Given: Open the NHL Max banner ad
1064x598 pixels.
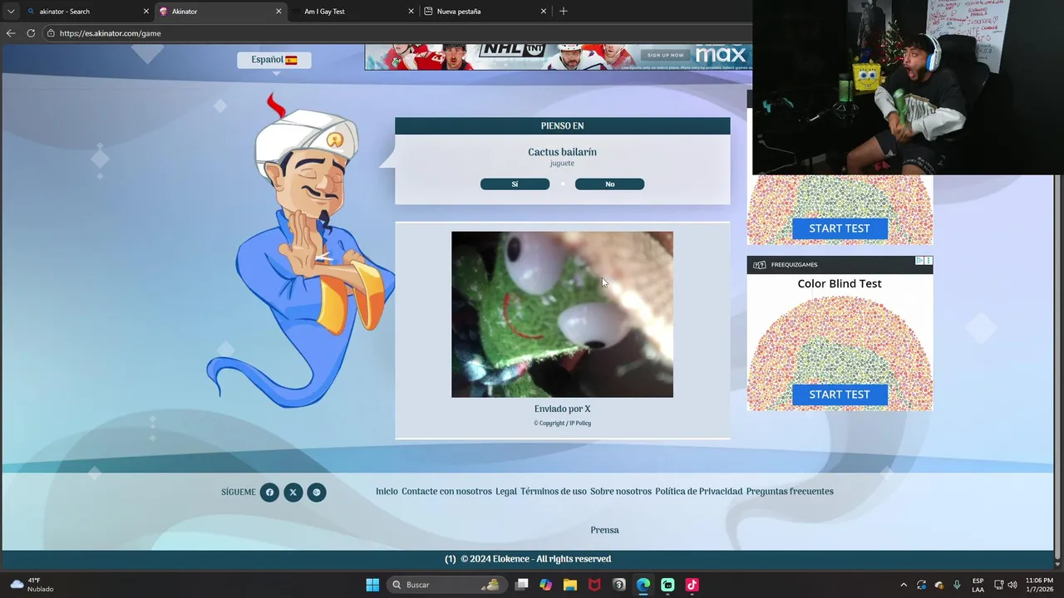Looking at the screenshot, I should tap(558, 56).
